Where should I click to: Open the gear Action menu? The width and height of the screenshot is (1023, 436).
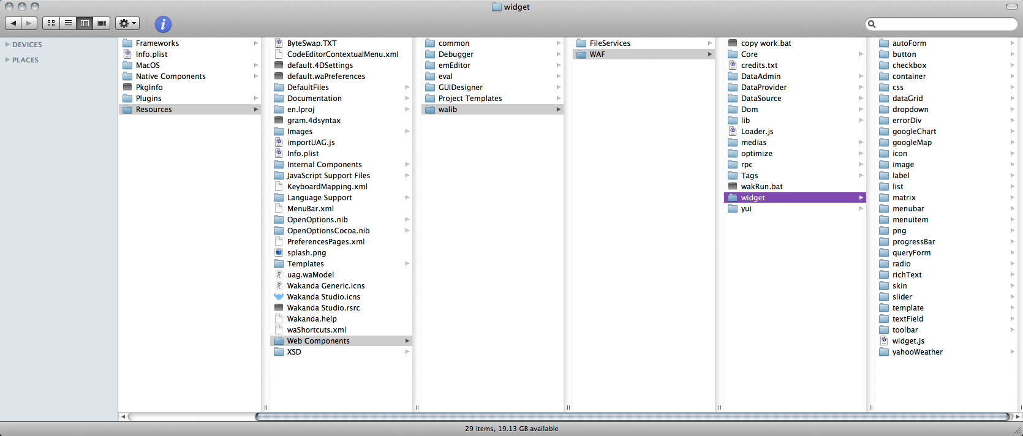127,23
